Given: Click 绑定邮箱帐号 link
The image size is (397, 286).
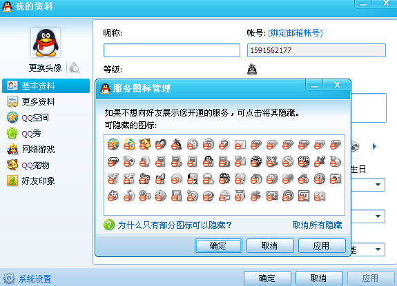Looking at the screenshot, I should point(296,33).
